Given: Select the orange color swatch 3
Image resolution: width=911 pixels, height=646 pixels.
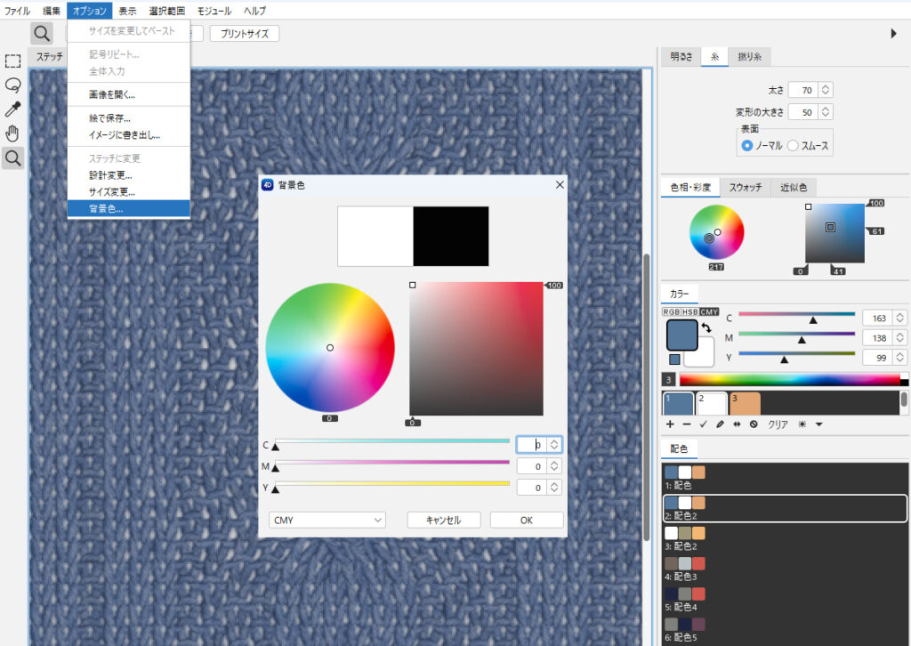Looking at the screenshot, I should coord(745,403).
